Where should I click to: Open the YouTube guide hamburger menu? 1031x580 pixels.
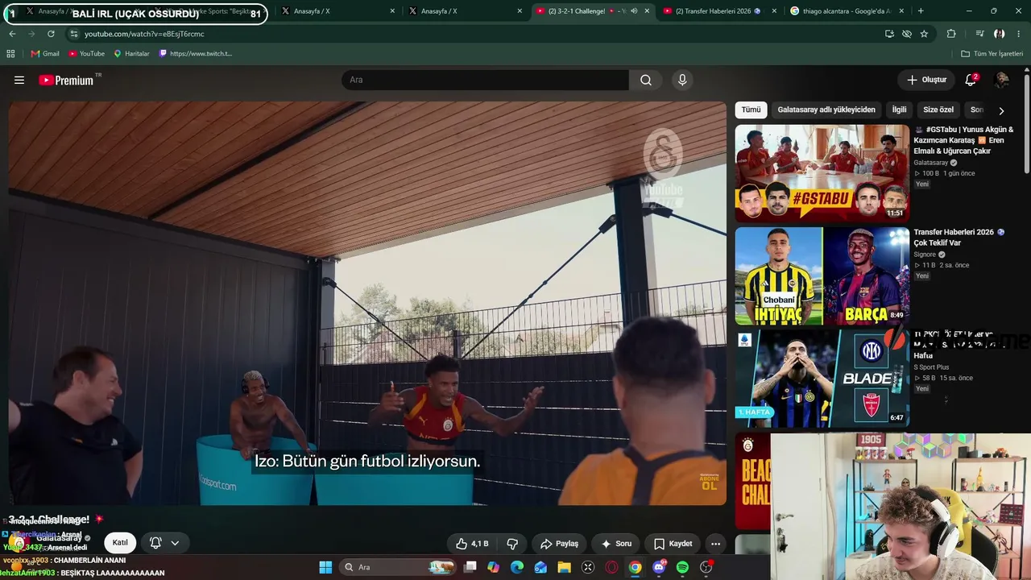(19, 80)
